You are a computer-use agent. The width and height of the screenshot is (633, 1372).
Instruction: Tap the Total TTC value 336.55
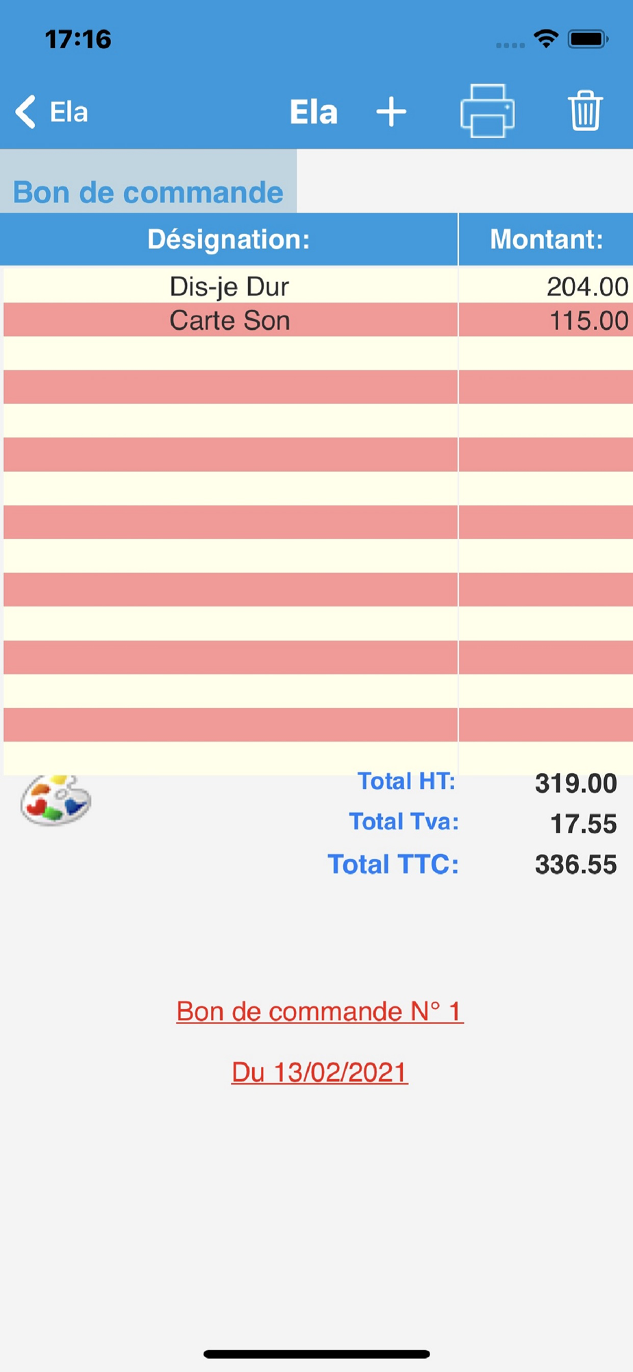(x=576, y=864)
